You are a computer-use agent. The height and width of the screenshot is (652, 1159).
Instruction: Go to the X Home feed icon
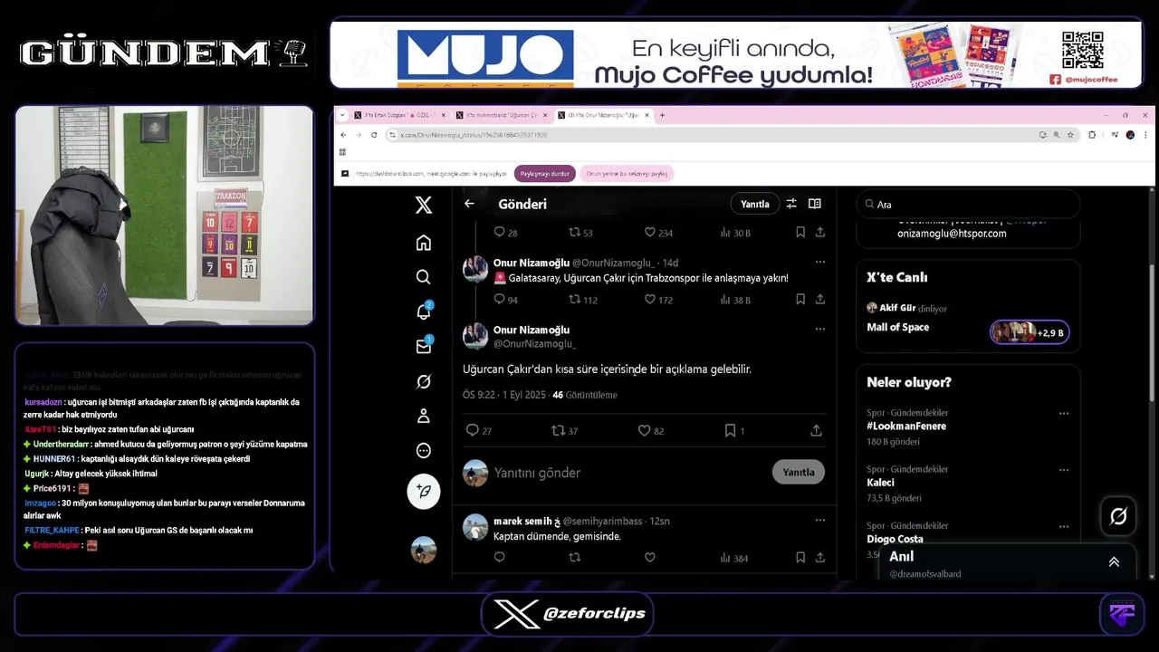[x=424, y=243]
